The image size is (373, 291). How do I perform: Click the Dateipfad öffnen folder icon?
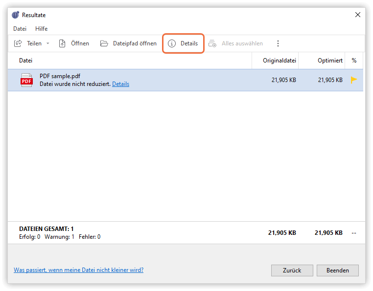point(104,43)
